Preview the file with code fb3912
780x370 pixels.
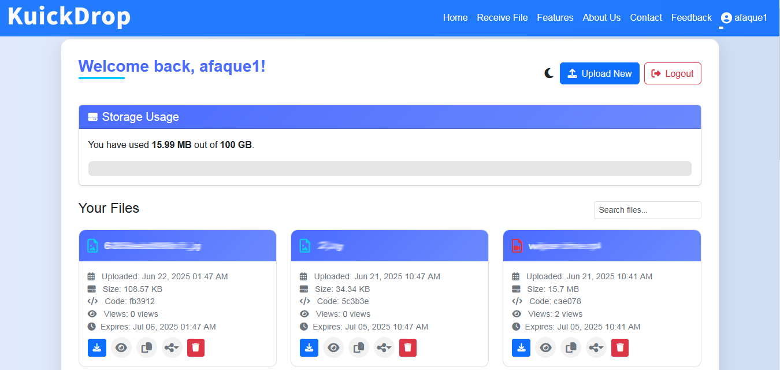pyautogui.click(x=121, y=347)
